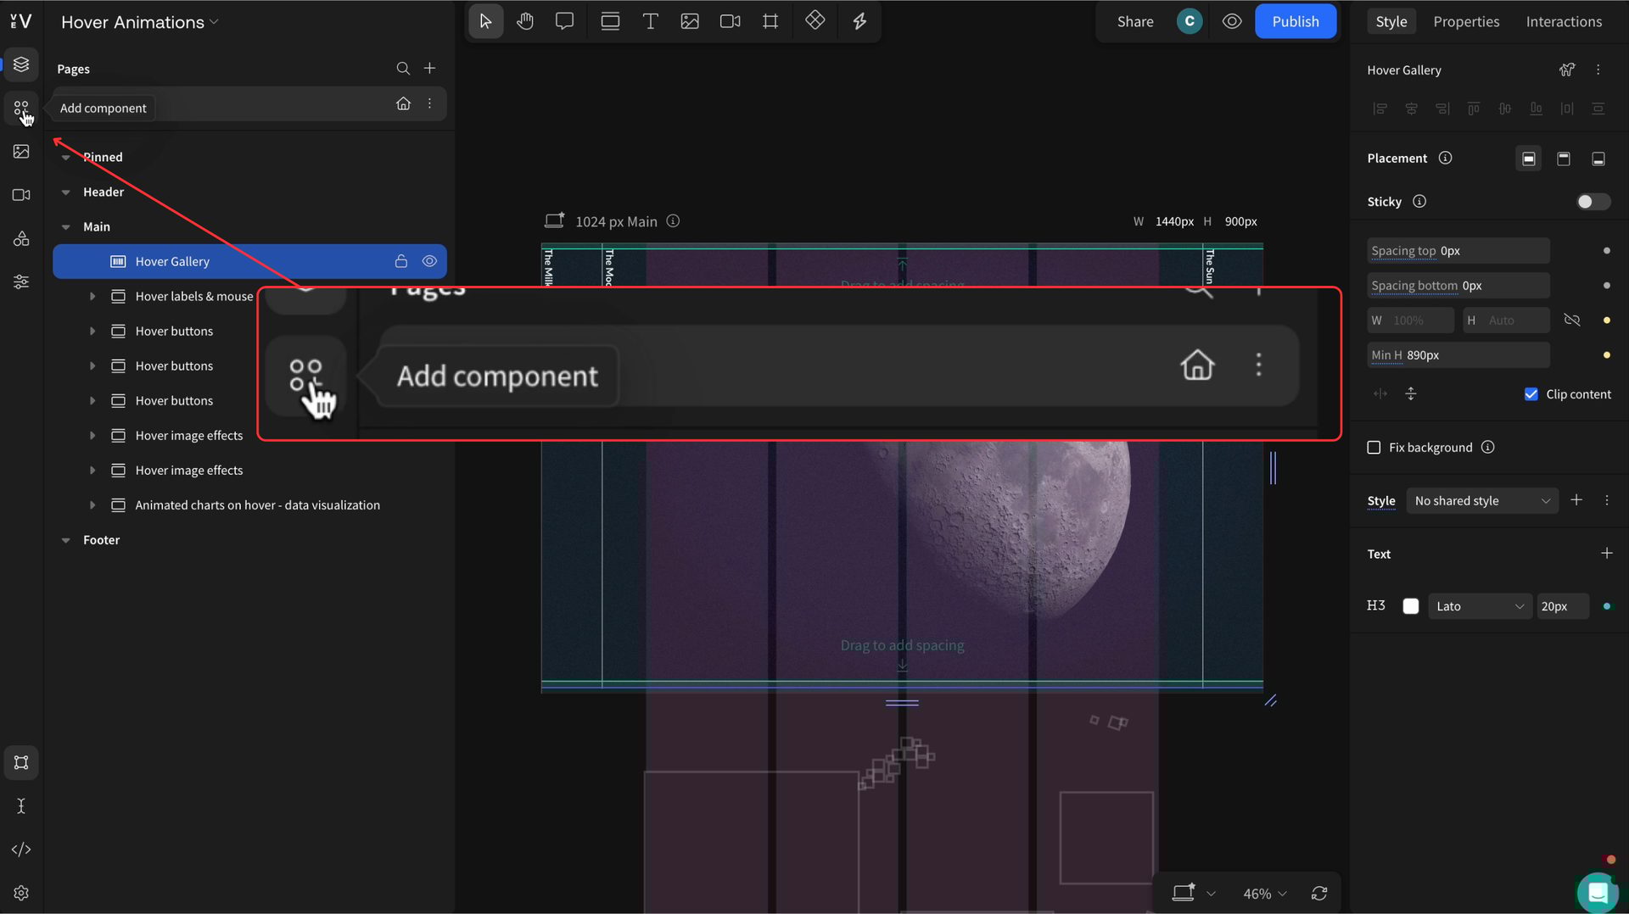Viewport: 1629px width, 914px height.
Task: Select the third Placement option
Action: [1598, 159]
